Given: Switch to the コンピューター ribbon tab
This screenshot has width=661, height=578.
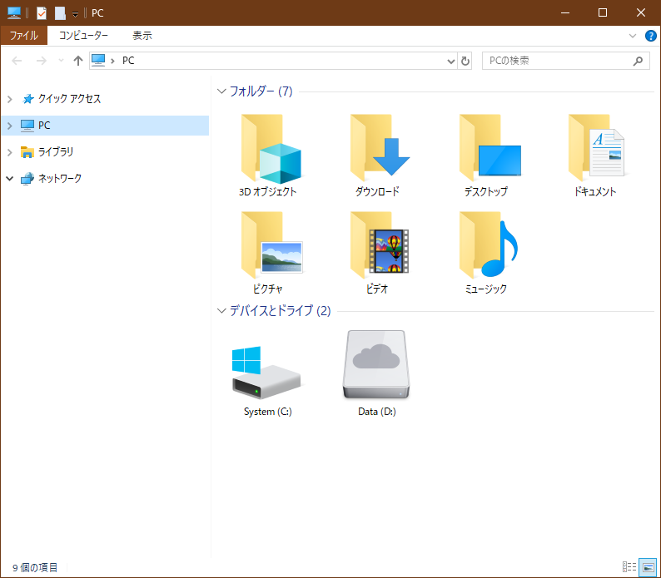Looking at the screenshot, I should (x=83, y=36).
